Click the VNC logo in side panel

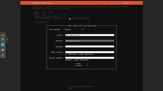pyautogui.click(x=3, y=35)
